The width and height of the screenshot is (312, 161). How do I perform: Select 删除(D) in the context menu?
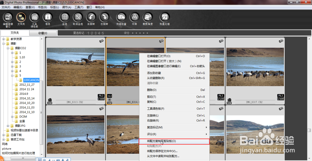[174, 90]
